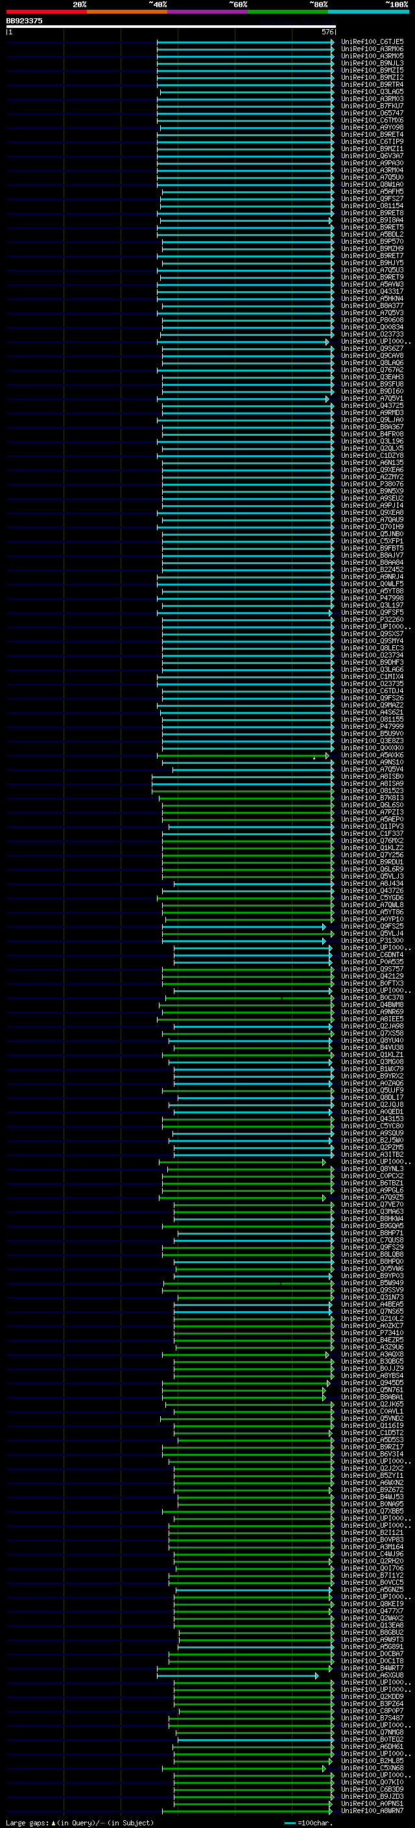Click the label UniRef100_A5HKN4
Image resolution: width=415 pixels, height=1828 pixels.
pyautogui.click(x=372, y=298)
